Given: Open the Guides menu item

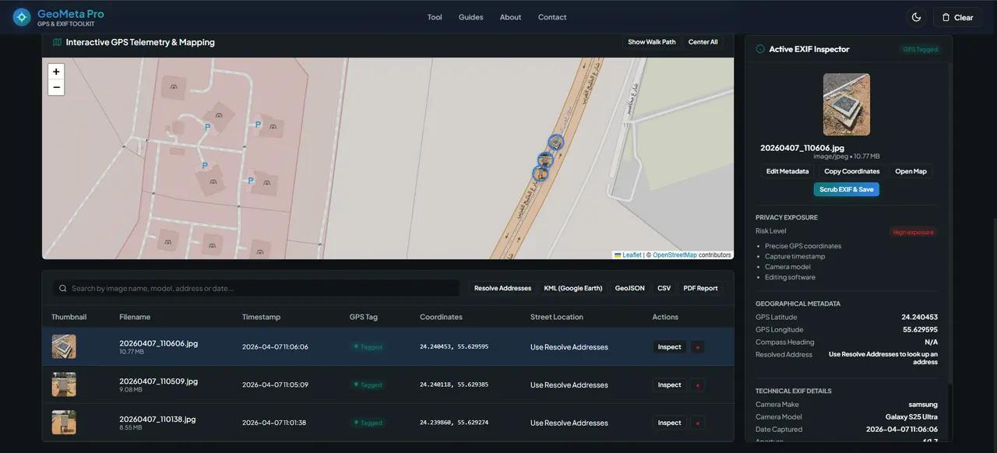Looking at the screenshot, I should click(470, 17).
